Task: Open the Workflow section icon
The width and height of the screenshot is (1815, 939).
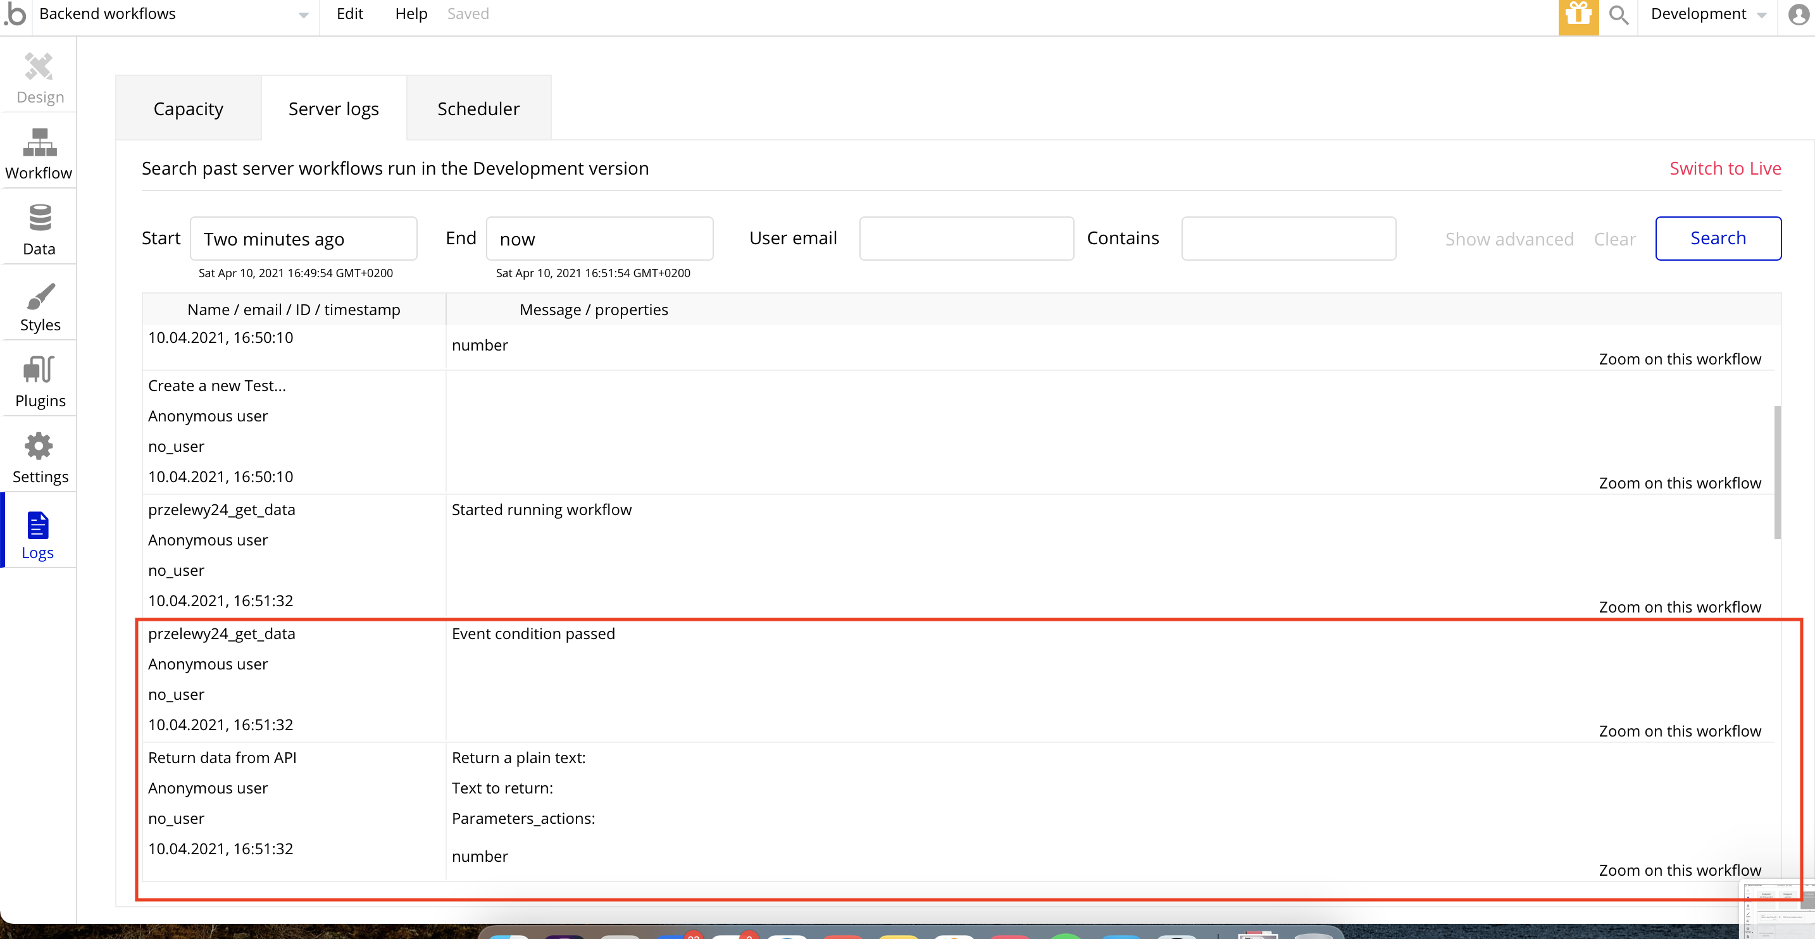Action: pyautogui.click(x=39, y=144)
